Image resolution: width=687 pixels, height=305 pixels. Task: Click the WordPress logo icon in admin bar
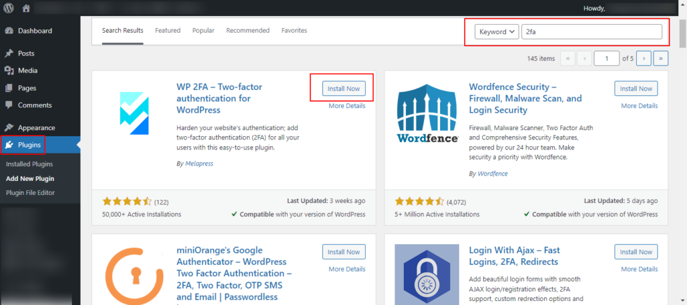coord(9,8)
